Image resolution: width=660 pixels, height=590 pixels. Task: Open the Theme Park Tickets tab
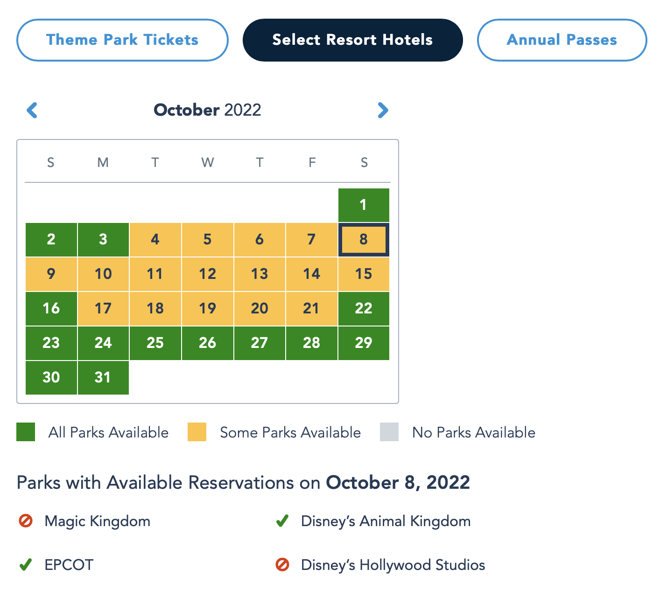click(x=122, y=40)
